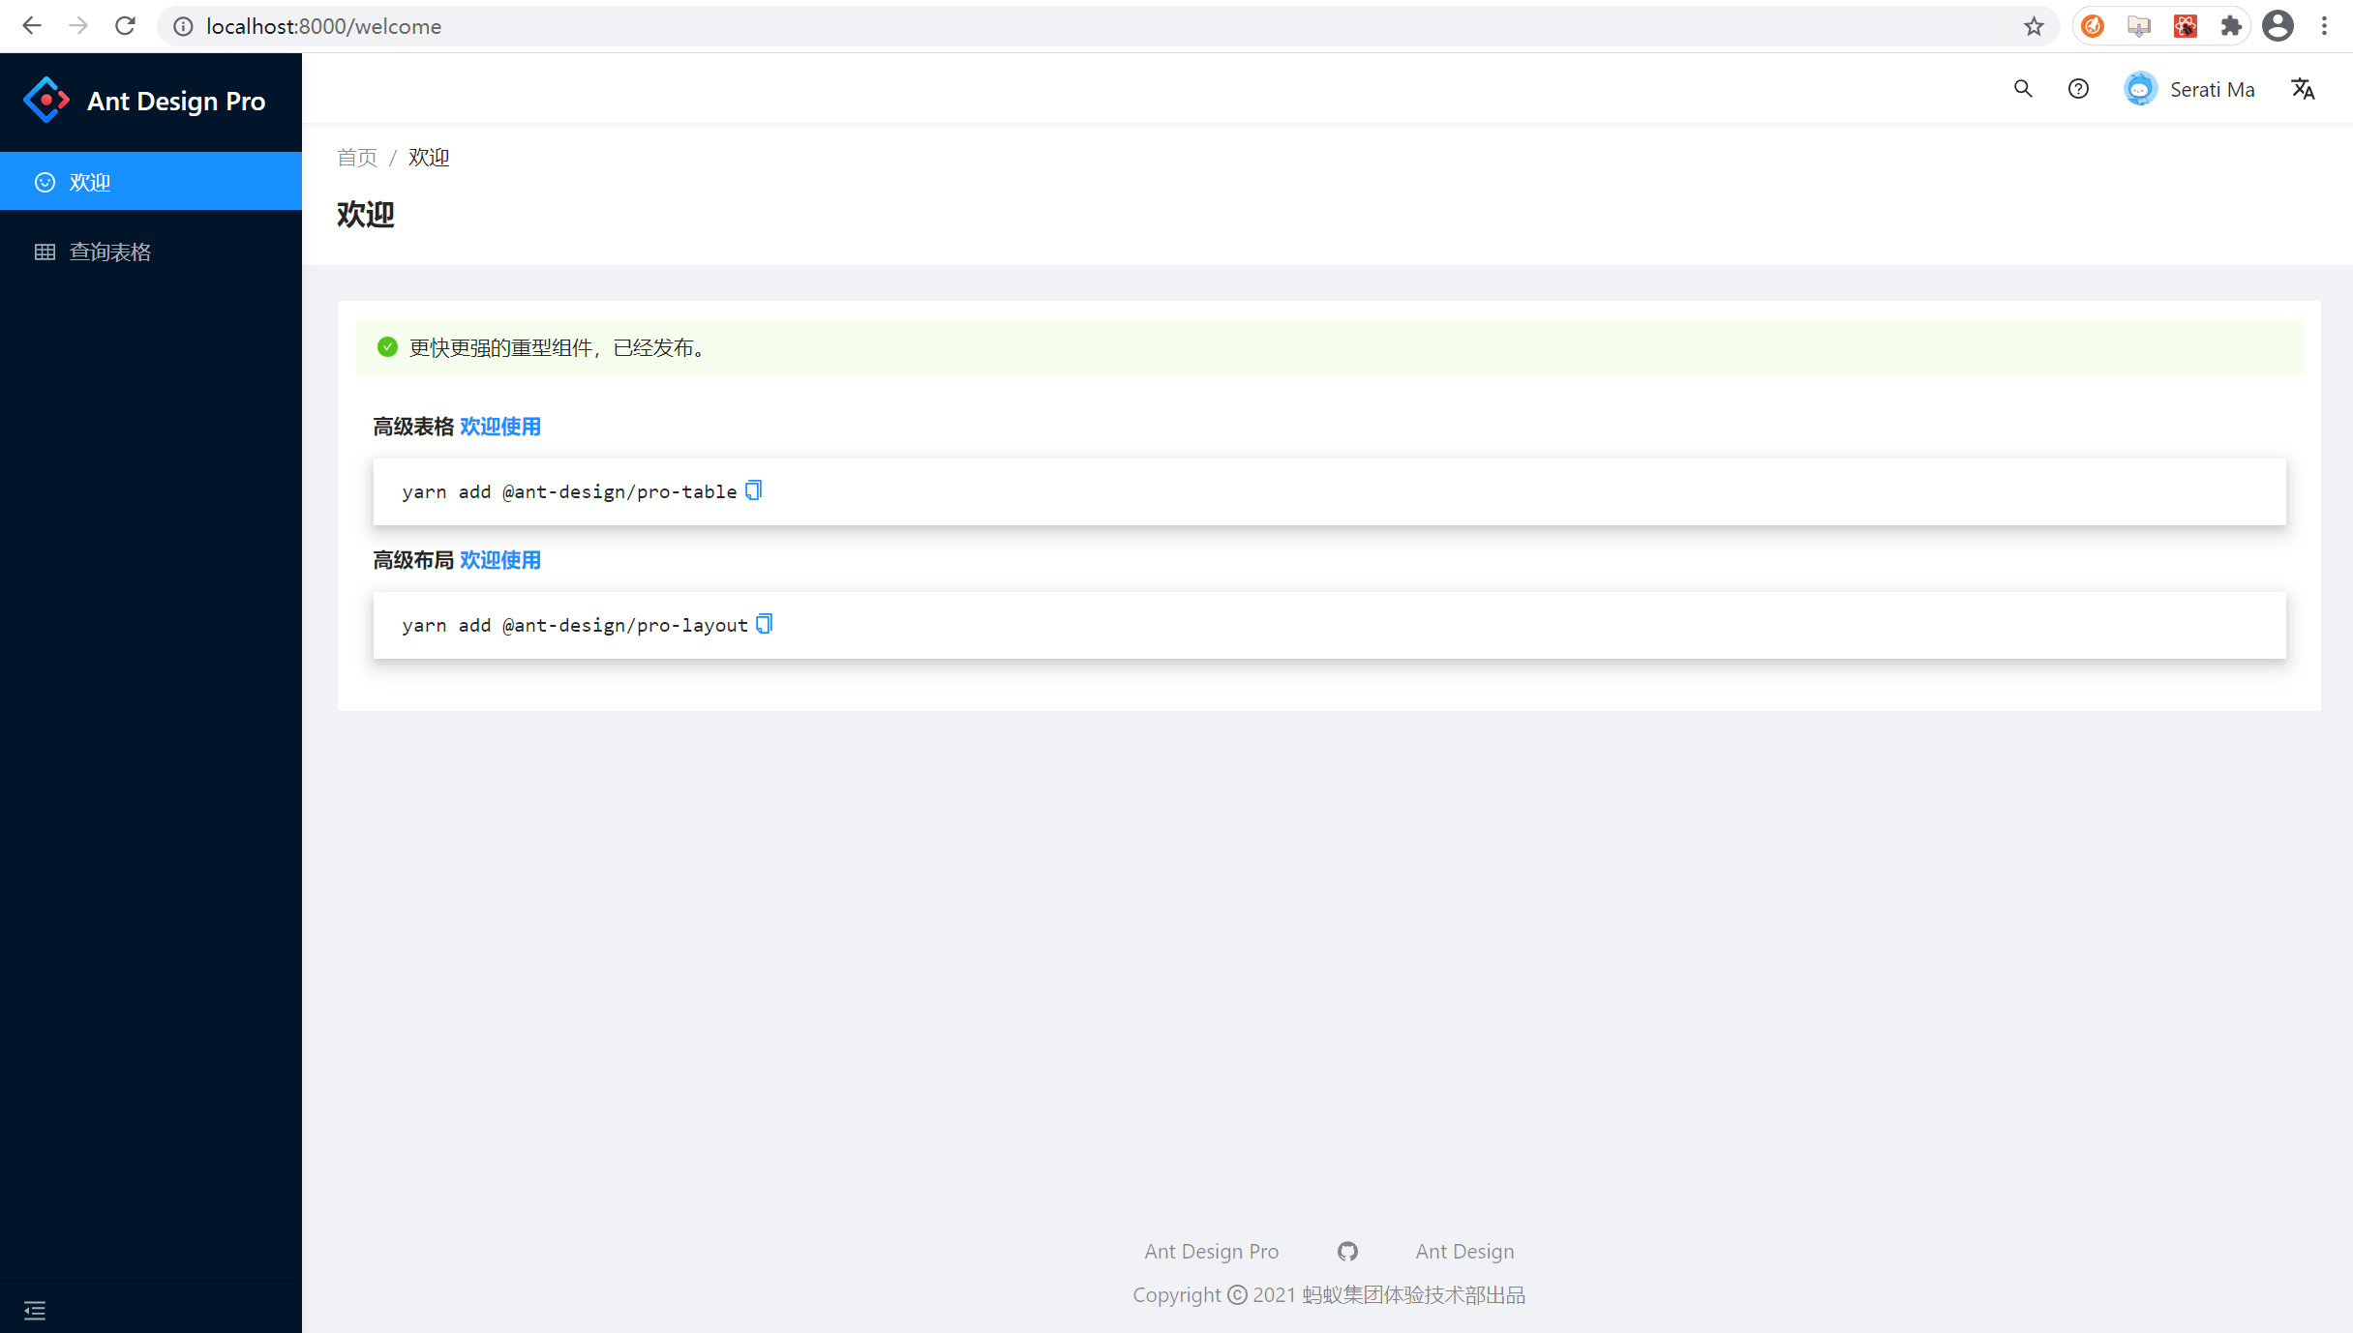Click the Serati Ma avatar image
This screenshot has height=1333, width=2353.
click(2140, 89)
